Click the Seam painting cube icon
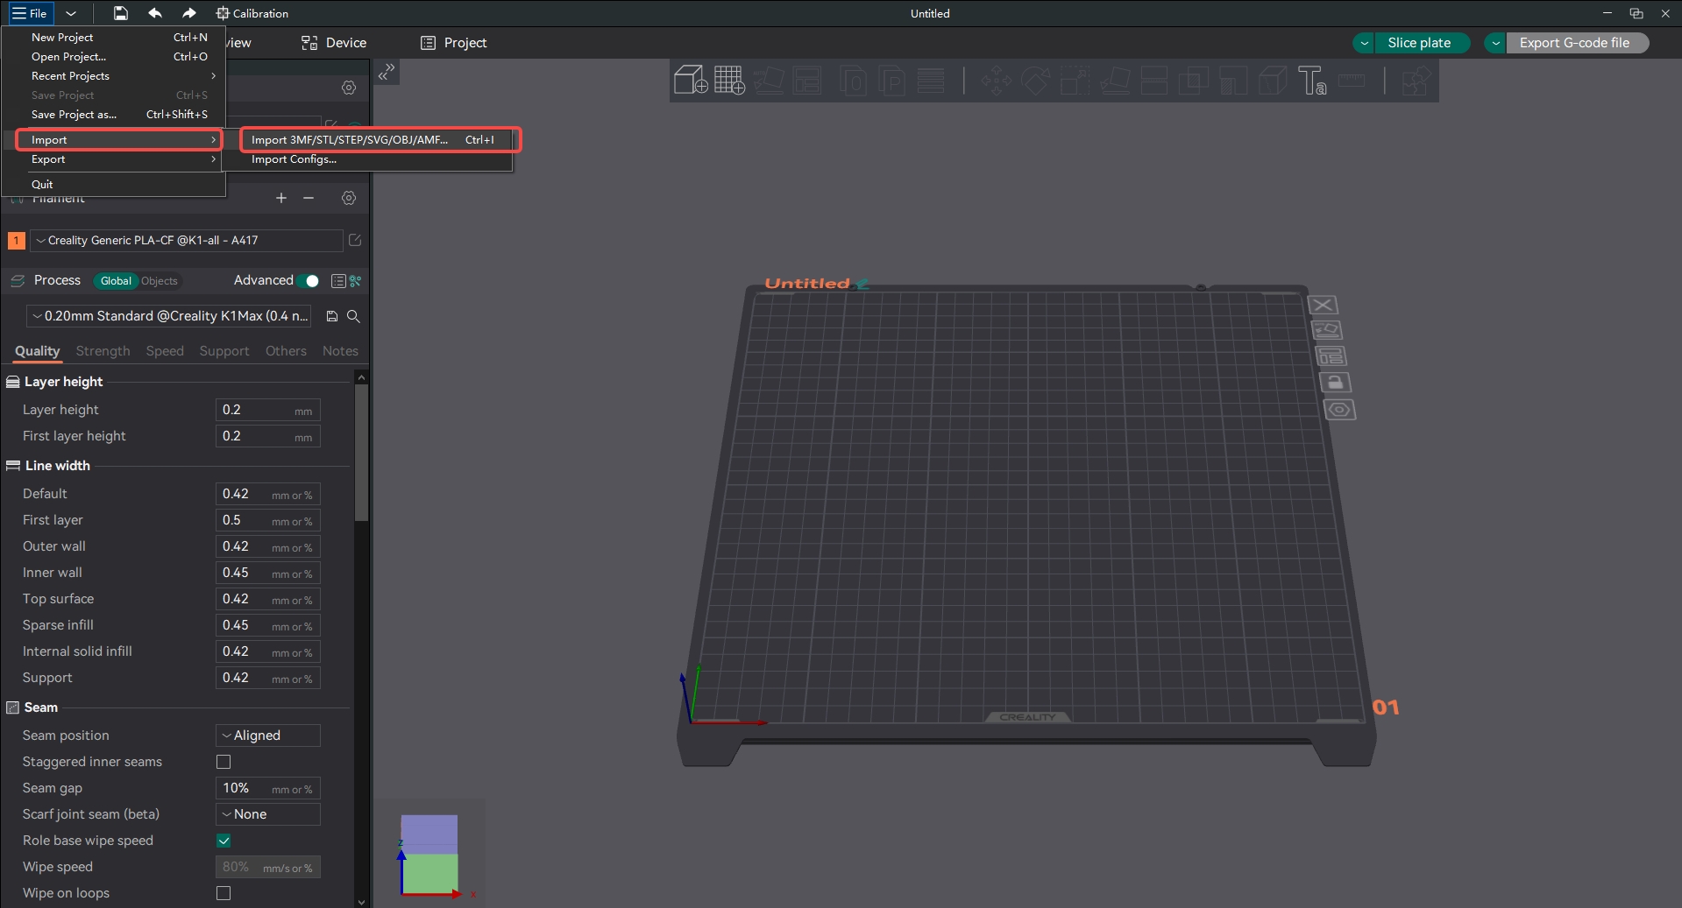 (1272, 81)
